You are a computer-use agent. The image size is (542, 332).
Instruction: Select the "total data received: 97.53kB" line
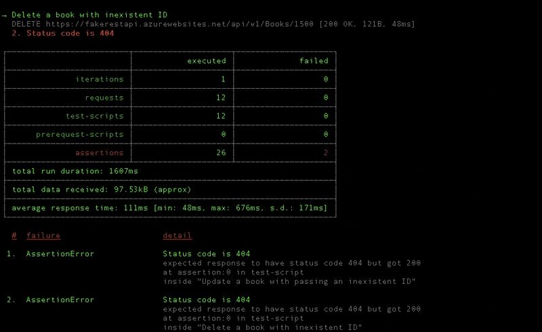pyautogui.click(x=102, y=190)
